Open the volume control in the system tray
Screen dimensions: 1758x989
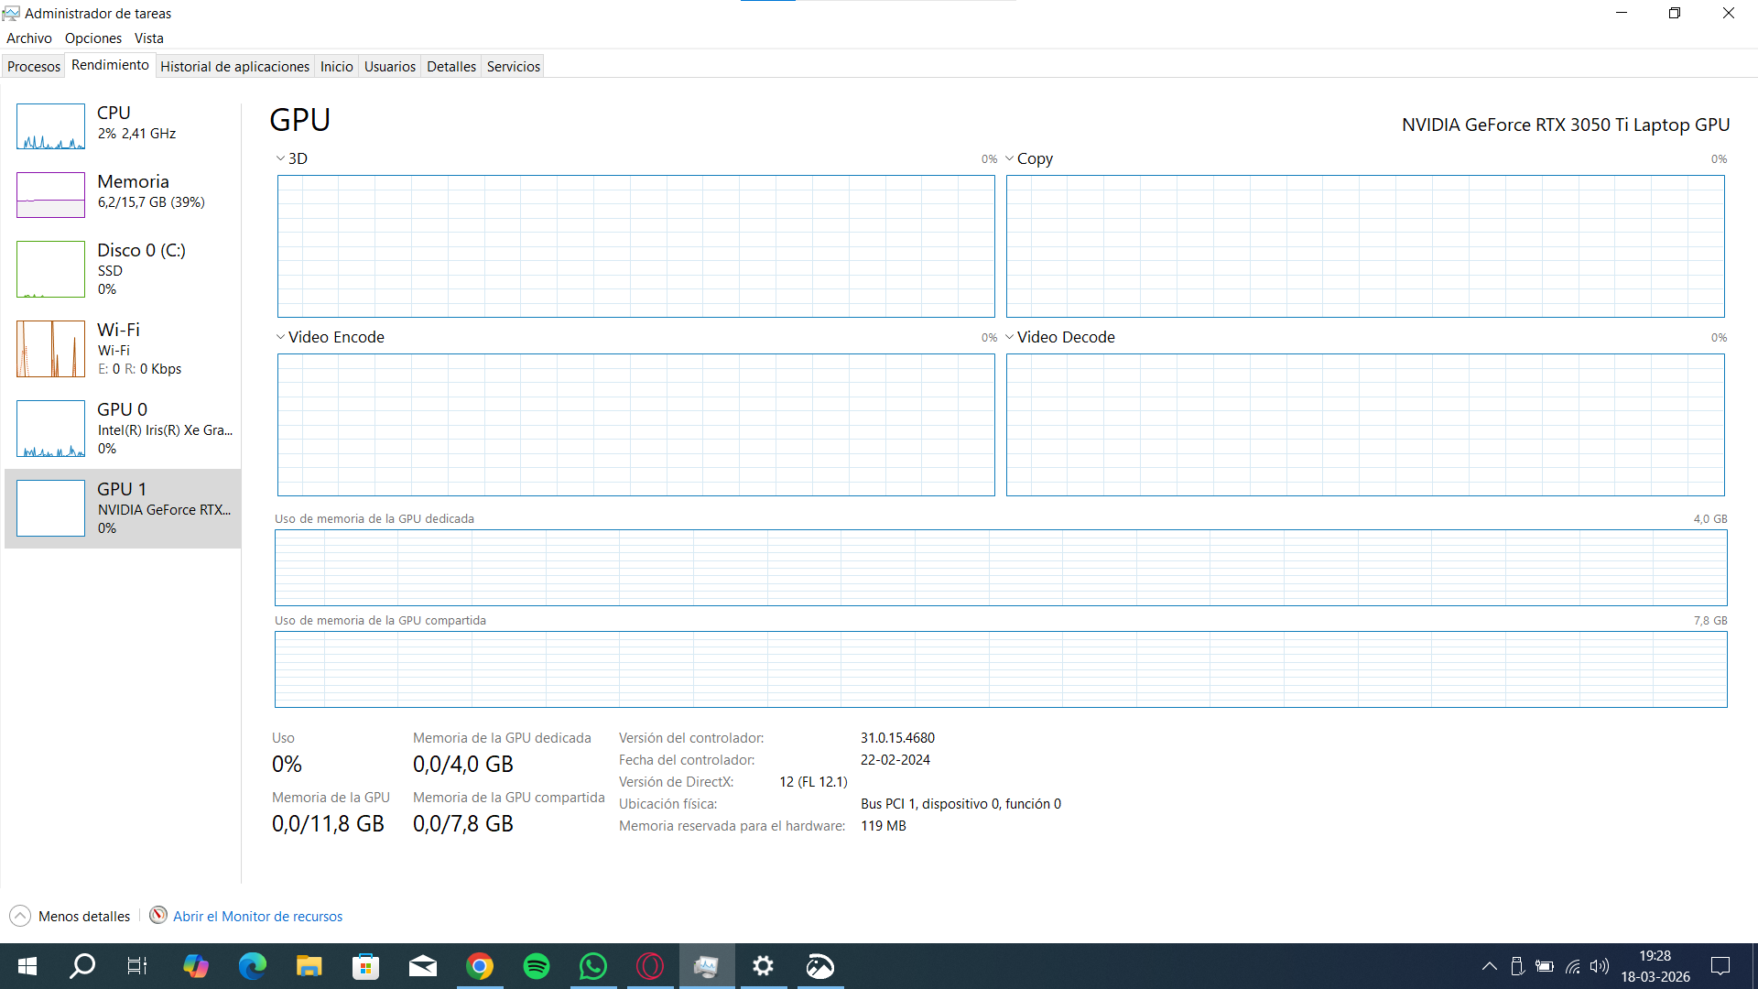(1600, 966)
